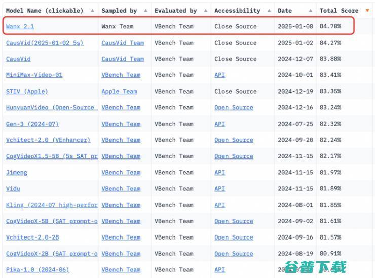
Task: Click Open Source link in HunyuanVideo row
Action: point(234,107)
